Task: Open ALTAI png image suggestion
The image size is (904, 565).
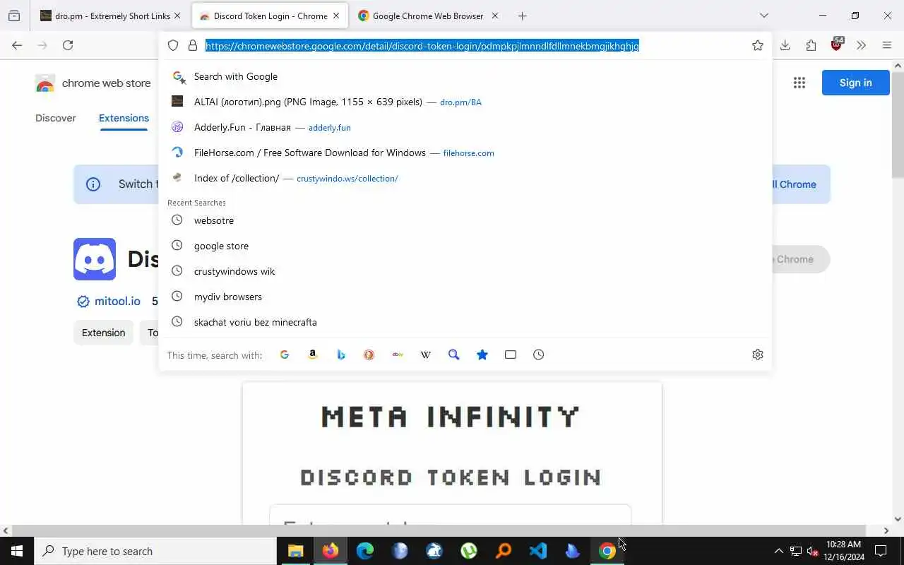Action: pos(466,102)
